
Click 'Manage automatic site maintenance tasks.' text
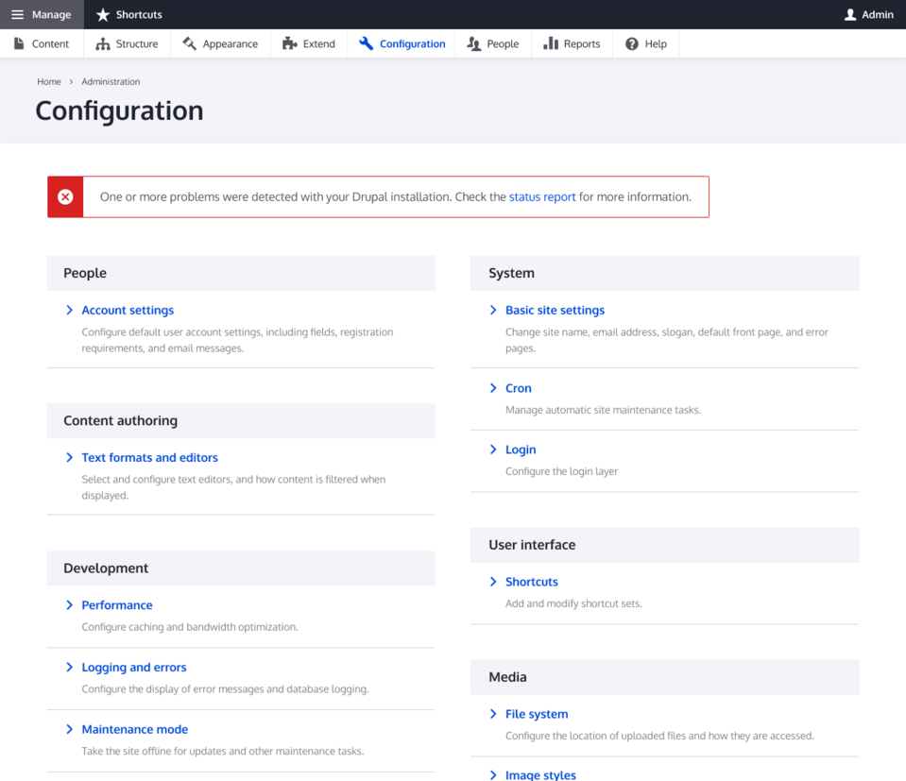click(603, 410)
